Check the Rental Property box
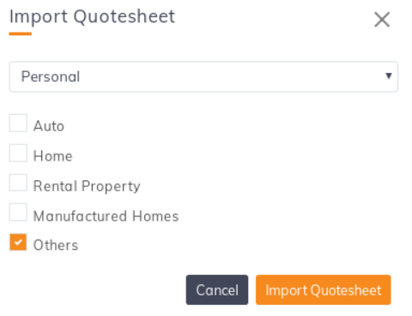The width and height of the screenshot is (412, 316). tap(18, 183)
